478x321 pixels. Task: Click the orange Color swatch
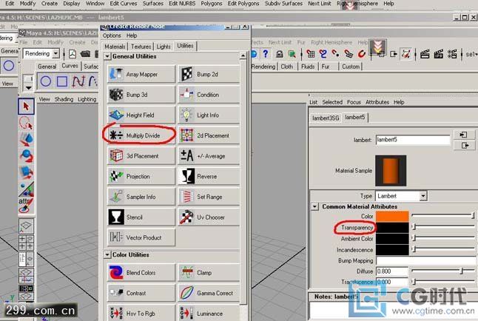pyautogui.click(x=392, y=216)
